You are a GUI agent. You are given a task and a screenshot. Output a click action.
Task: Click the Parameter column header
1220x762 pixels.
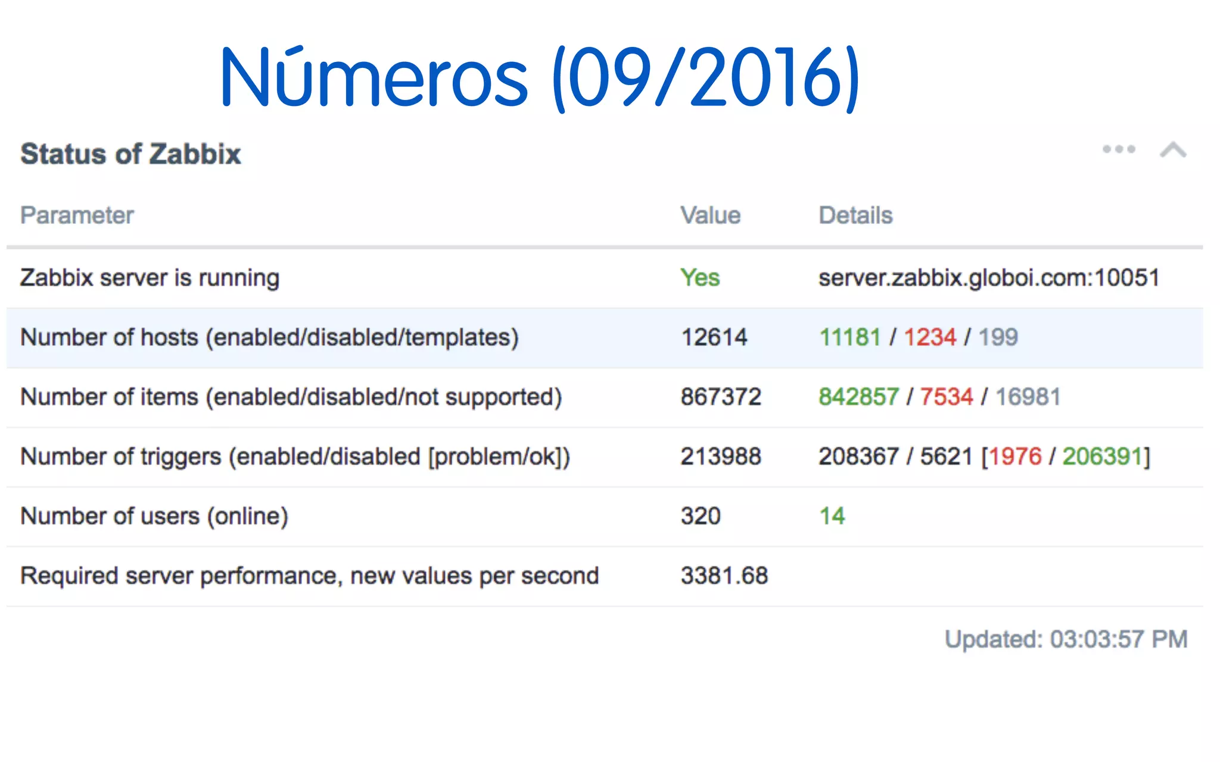click(x=77, y=216)
